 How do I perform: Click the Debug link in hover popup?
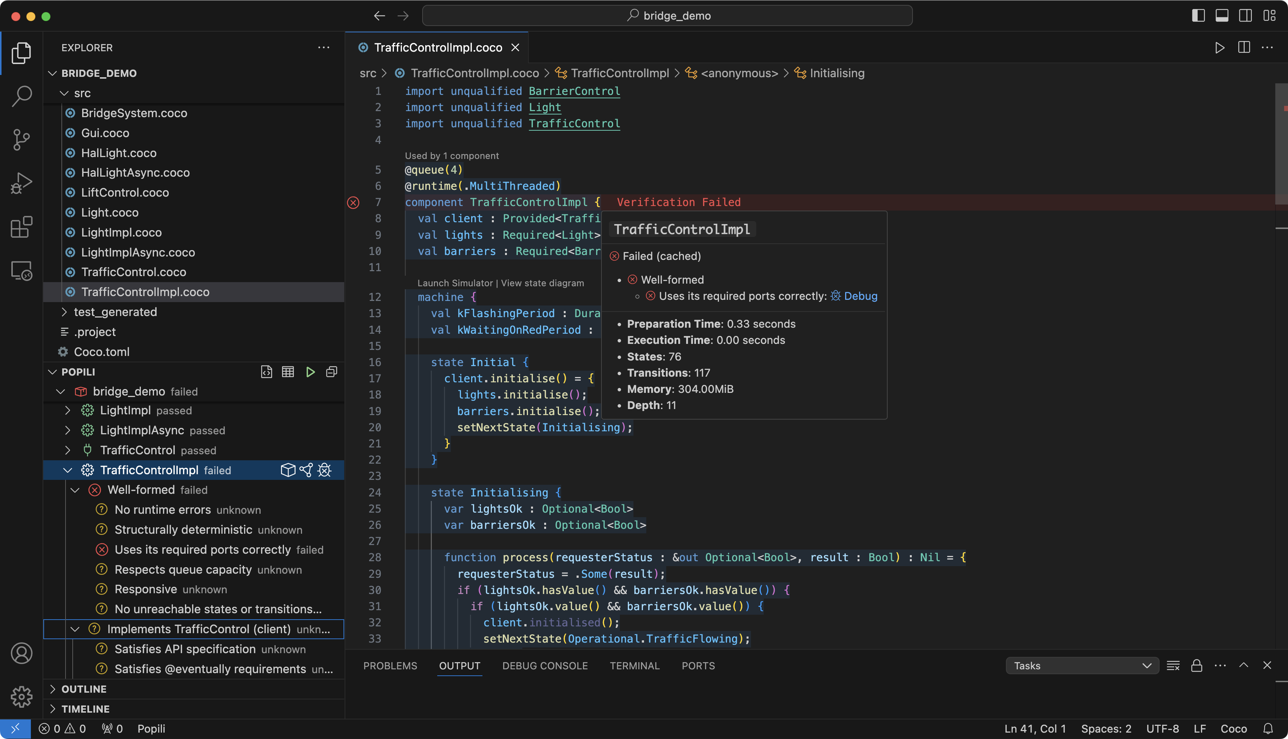(x=860, y=296)
